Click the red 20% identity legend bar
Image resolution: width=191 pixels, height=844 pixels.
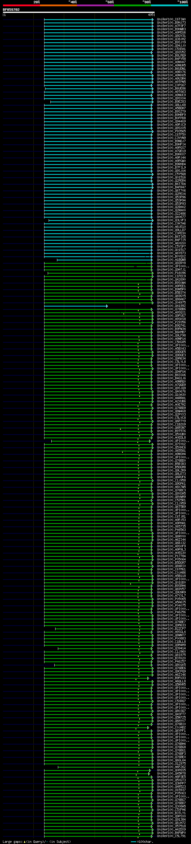pyautogui.click(x=21, y=5)
